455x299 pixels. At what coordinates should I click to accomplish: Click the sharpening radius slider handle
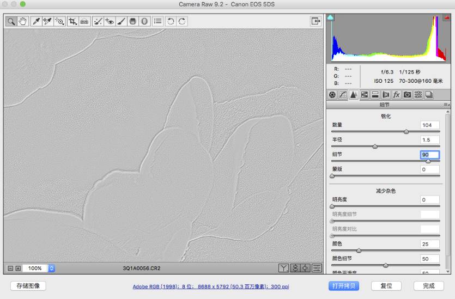tap(375, 147)
